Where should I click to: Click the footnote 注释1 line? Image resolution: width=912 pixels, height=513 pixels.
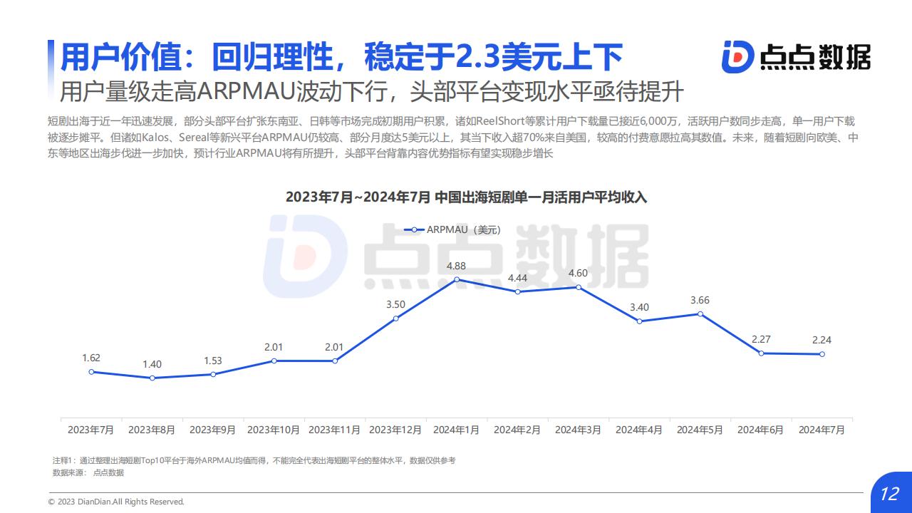(254, 460)
